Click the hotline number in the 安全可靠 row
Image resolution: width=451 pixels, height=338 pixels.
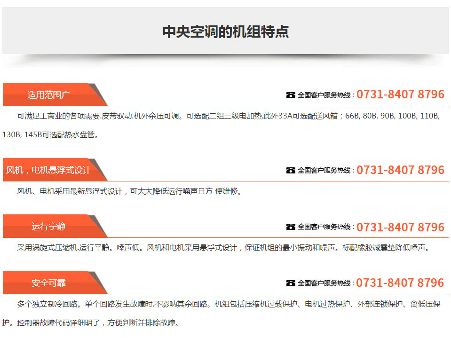coord(400,283)
